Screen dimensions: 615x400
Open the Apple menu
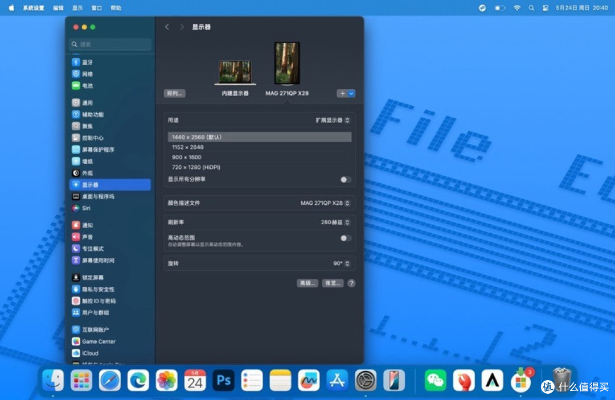click(11, 8)
